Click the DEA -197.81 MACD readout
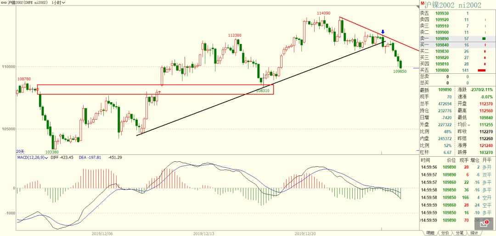 (x=90, y=157)
